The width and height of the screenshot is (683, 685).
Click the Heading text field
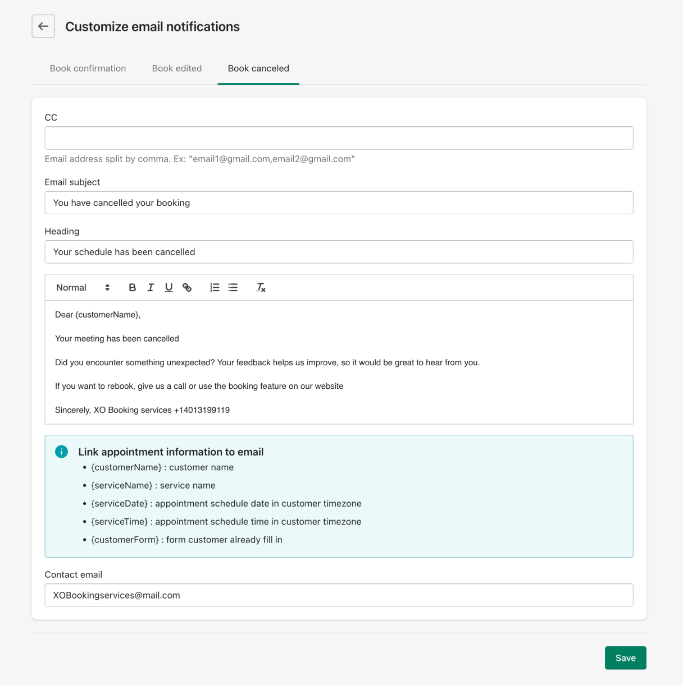point(339,252)
